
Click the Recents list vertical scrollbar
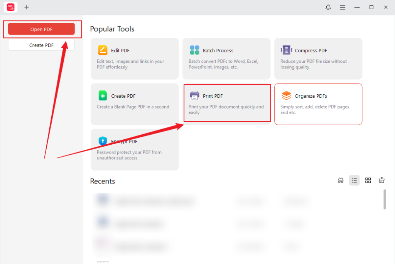(385, 199)
